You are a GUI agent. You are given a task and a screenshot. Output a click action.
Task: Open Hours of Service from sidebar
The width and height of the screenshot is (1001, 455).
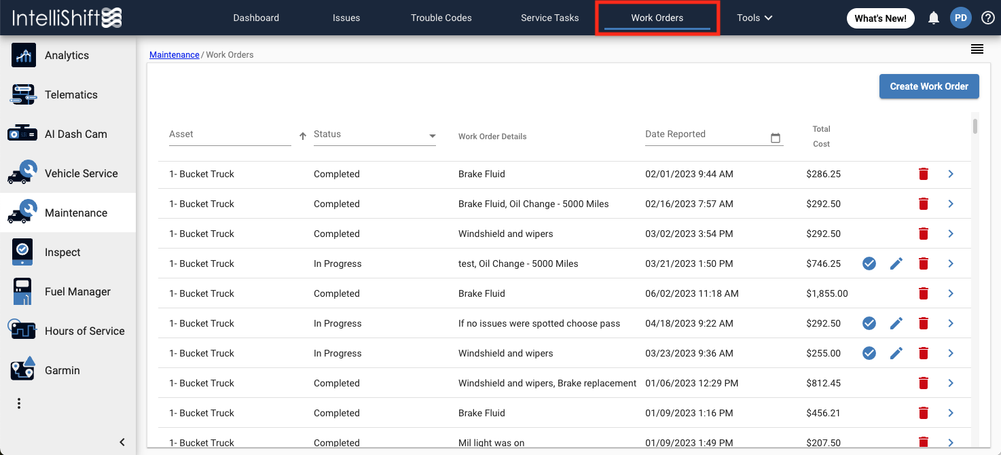[x=84, y=331]
